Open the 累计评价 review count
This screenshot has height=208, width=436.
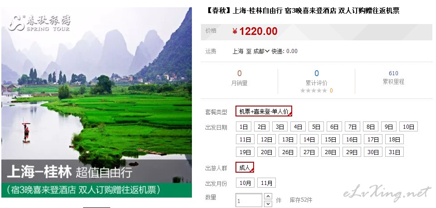click(x=316, y=73)
